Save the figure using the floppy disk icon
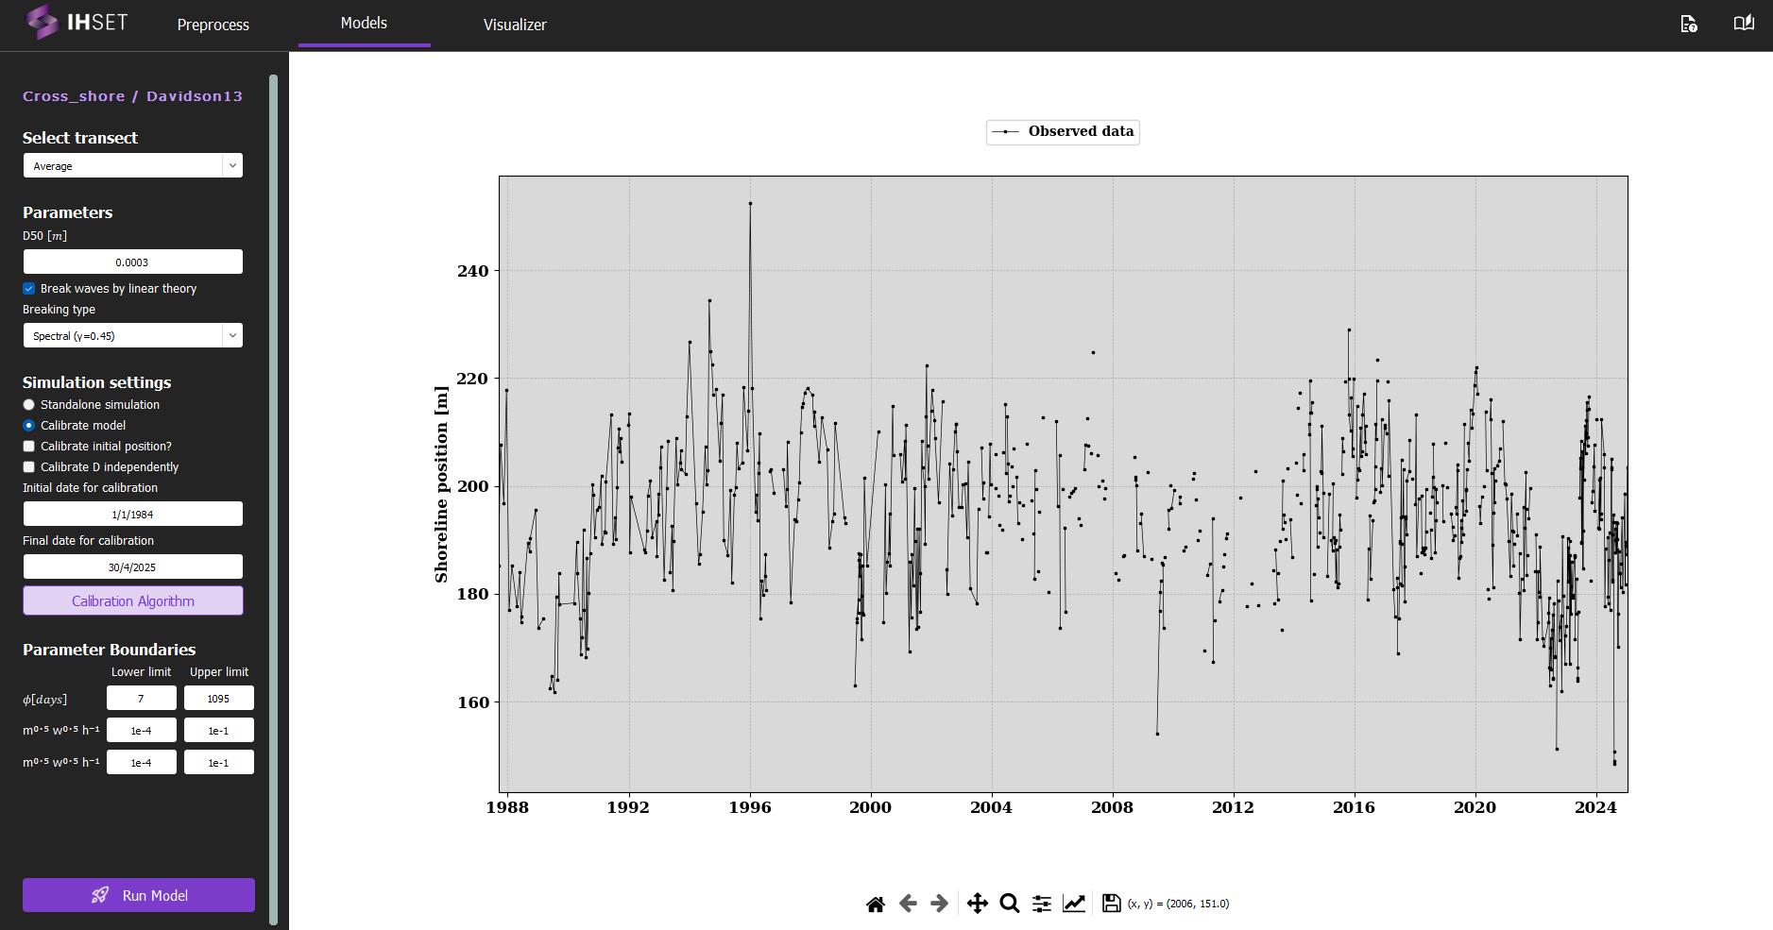This screenshot has width=1773, height=930. (x=1109, y=903)
